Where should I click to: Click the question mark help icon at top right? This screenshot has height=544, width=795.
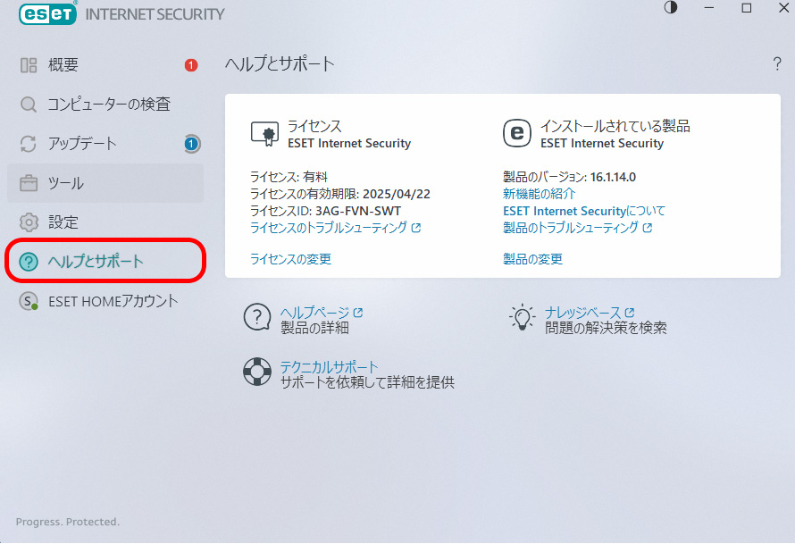(777, 64)
